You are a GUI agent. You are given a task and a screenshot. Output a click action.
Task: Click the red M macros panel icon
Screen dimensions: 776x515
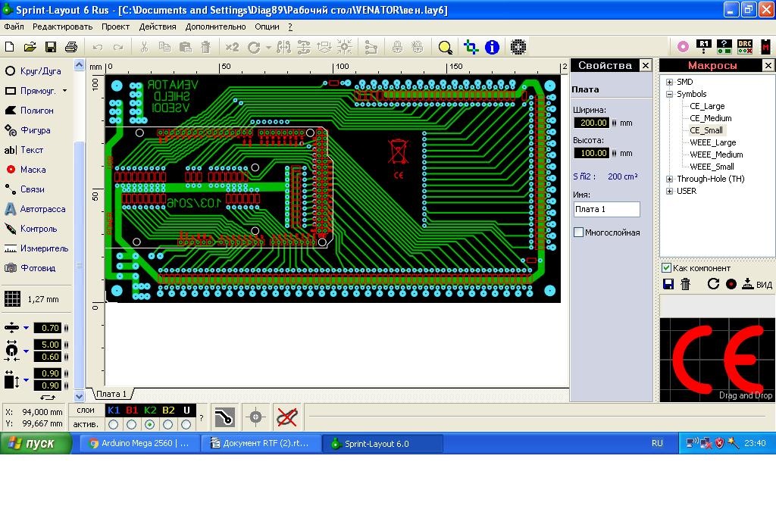pos(765,47)
